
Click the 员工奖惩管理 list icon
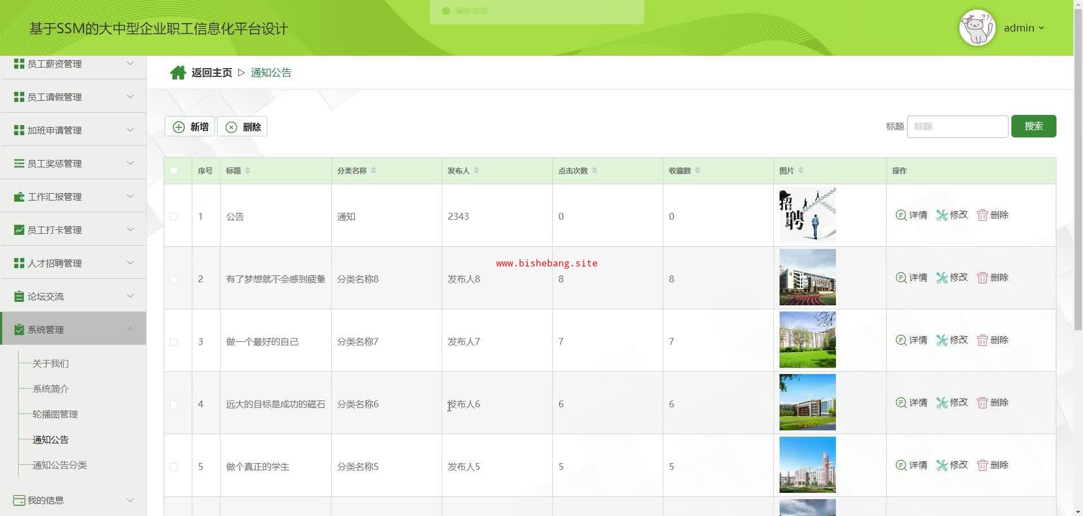point(19,163)
